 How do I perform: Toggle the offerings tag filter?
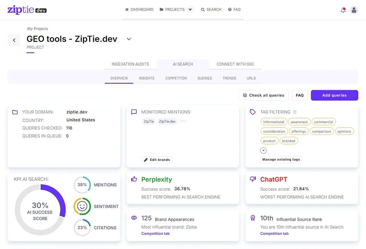[299, 131]
